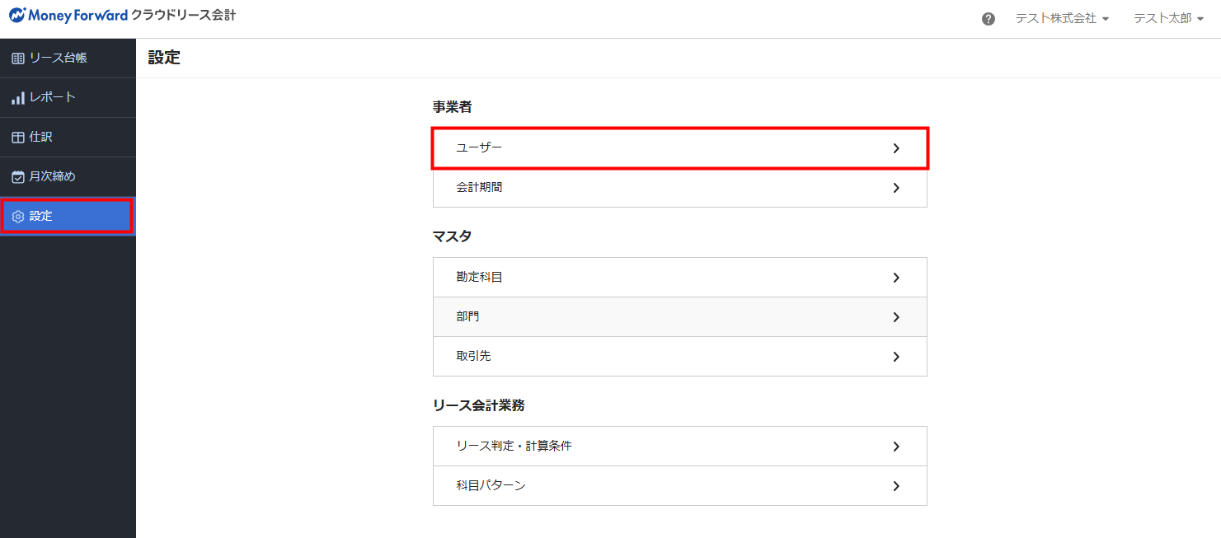Select 仕訳 in the sidebar menu
Image resolution: width=1221 pixels, height=538 pixels.
[41, 137]
